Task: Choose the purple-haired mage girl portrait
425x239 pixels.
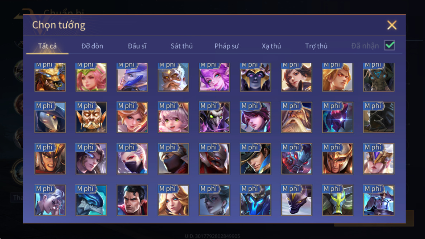Action: coord(214,77)
